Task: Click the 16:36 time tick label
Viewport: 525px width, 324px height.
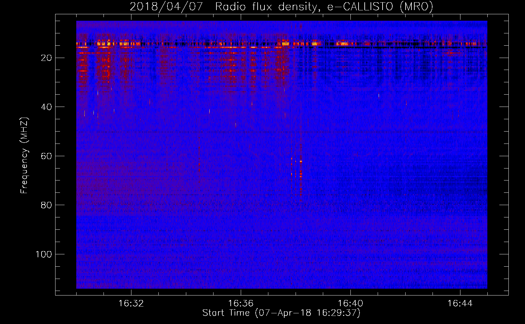Action: pyautogui.click(x=241, y=304)
